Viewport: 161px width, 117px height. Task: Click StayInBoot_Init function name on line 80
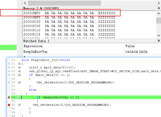click(45, 60)
